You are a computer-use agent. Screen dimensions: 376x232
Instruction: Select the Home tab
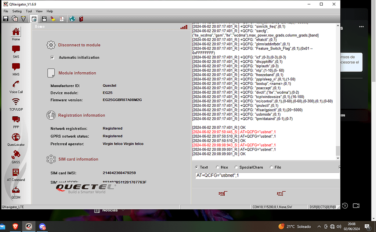click(x=39, y=26)
